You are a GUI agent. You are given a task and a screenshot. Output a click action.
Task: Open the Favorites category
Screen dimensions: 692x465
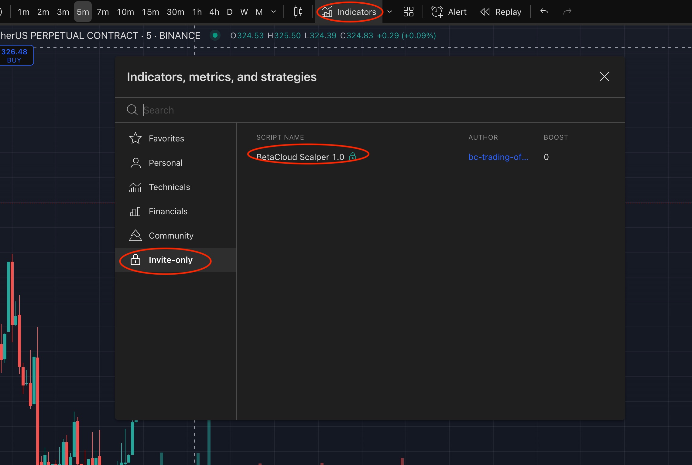click(x=176, y=138)
